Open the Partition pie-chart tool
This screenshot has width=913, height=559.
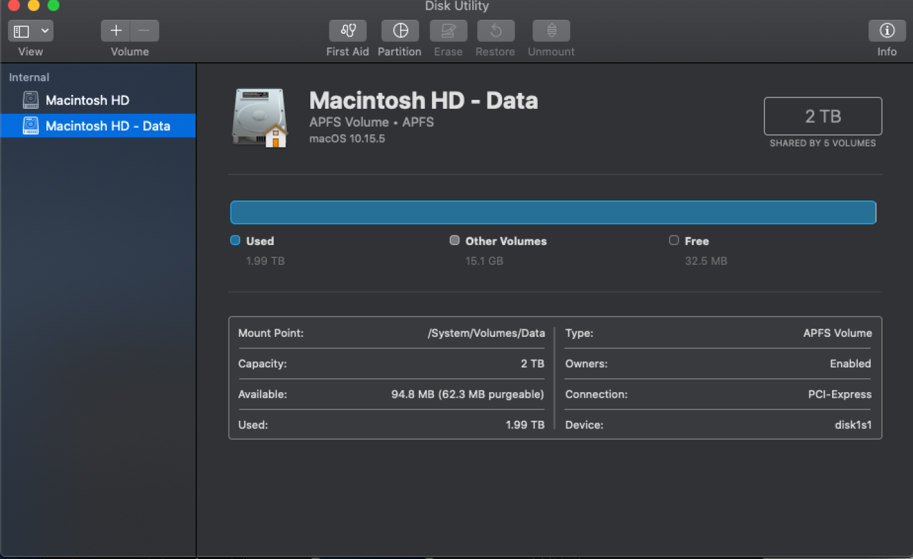pyautogui.click(x=400, y=31)
